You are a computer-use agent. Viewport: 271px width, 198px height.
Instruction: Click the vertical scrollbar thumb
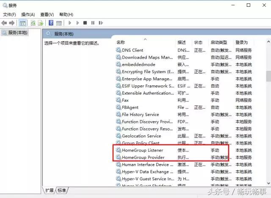click(x=268, y=76)
